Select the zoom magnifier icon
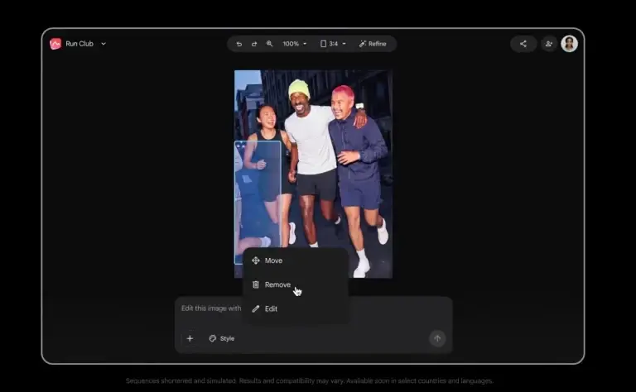Screen dimensions: 636x392 (x=269, y=44)
